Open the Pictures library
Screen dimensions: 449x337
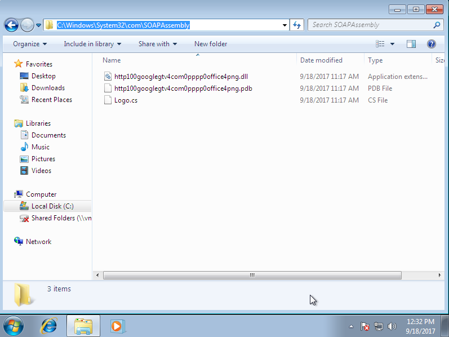tap(43, 159)
